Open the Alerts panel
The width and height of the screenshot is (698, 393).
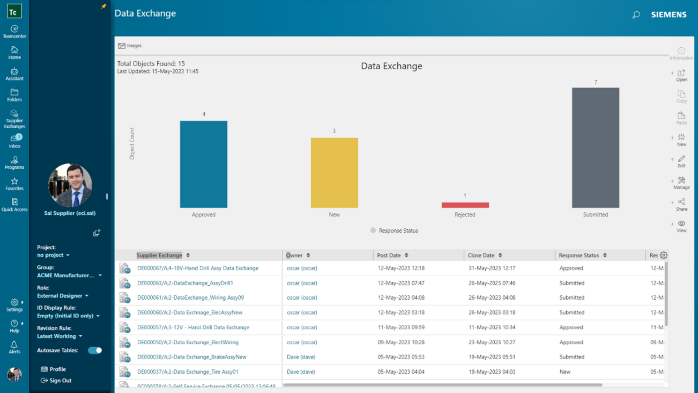pos(14,347)
